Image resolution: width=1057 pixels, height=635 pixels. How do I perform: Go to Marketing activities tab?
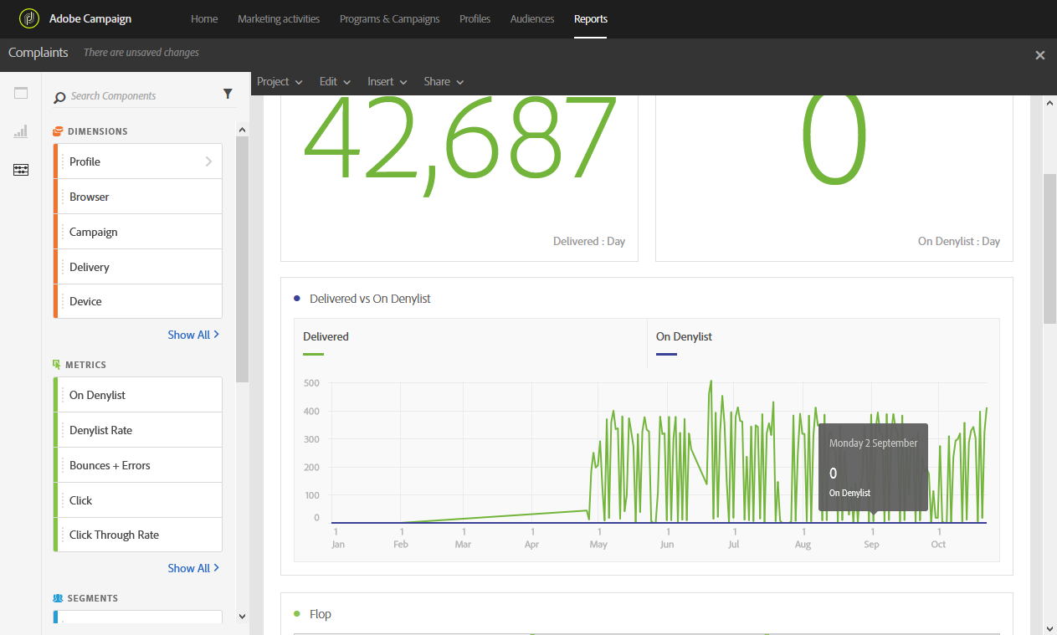(x=279, y=18)
